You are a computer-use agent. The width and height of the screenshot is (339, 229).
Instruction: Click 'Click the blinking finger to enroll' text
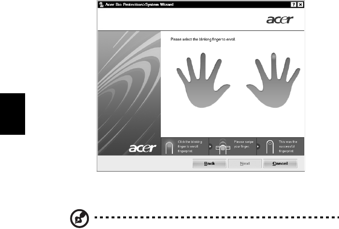tap(190, 146)
